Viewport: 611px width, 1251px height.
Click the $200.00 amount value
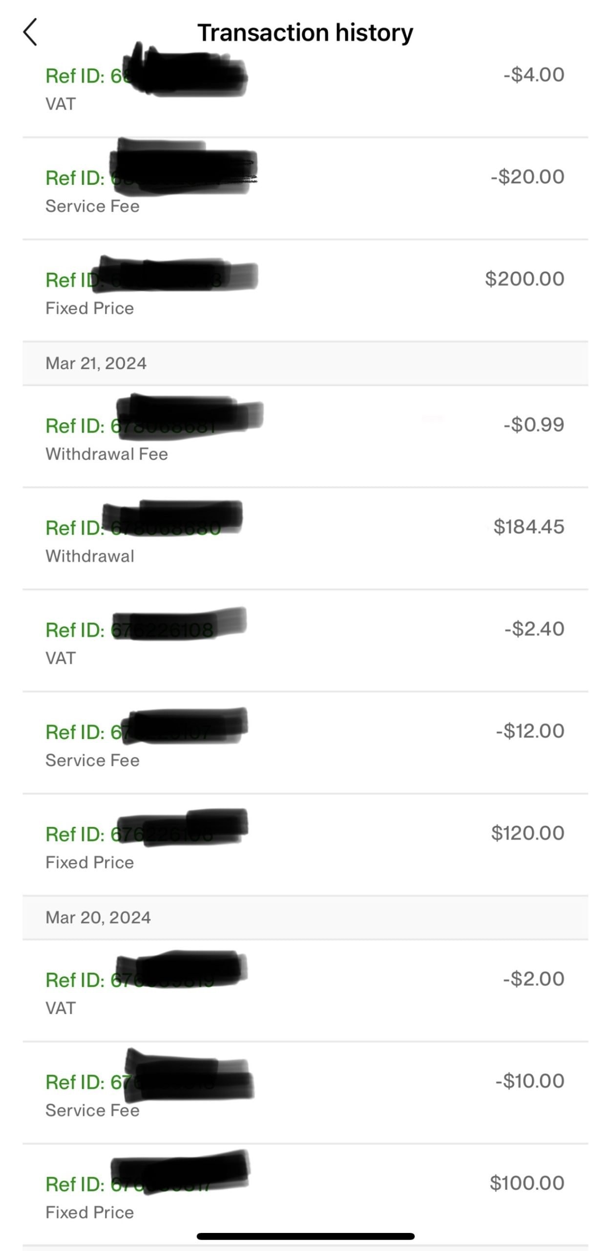[525, 279]
